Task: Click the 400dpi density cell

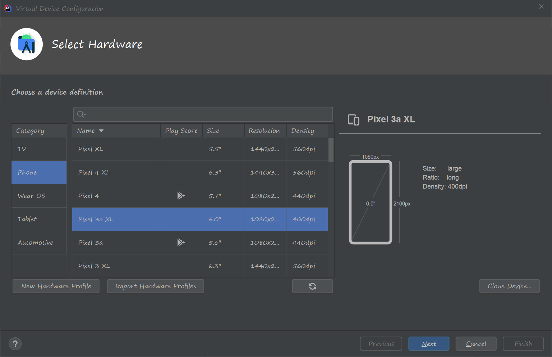Action: (x=307, y=219)
